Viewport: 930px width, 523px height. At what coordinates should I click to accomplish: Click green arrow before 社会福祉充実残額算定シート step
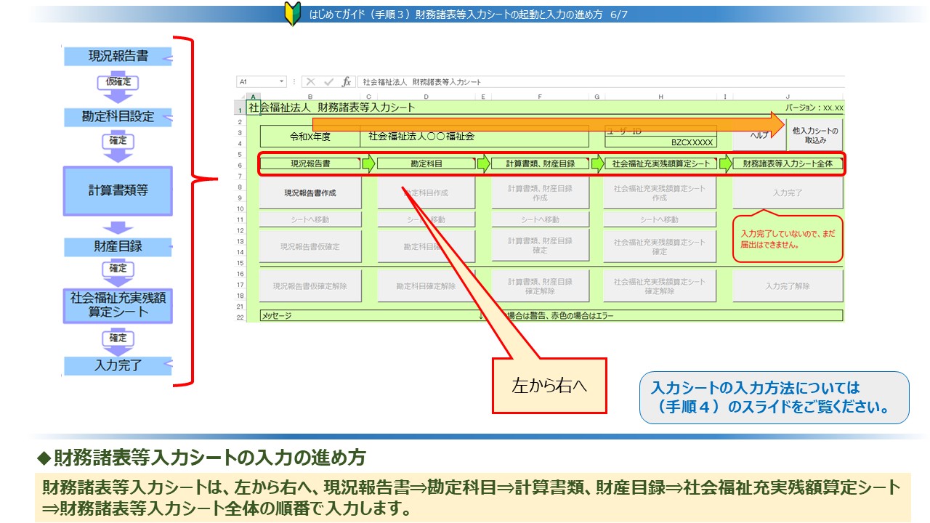point(597,164)
